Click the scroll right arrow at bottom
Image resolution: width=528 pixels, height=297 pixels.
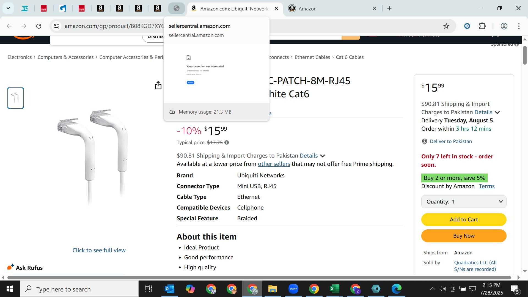click(x=518, y=277)
